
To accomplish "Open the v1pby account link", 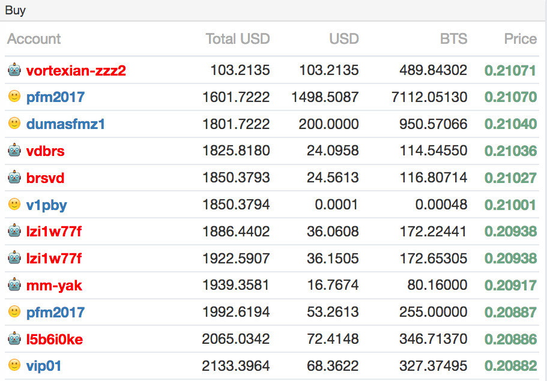I will click(x=46, y=205).
